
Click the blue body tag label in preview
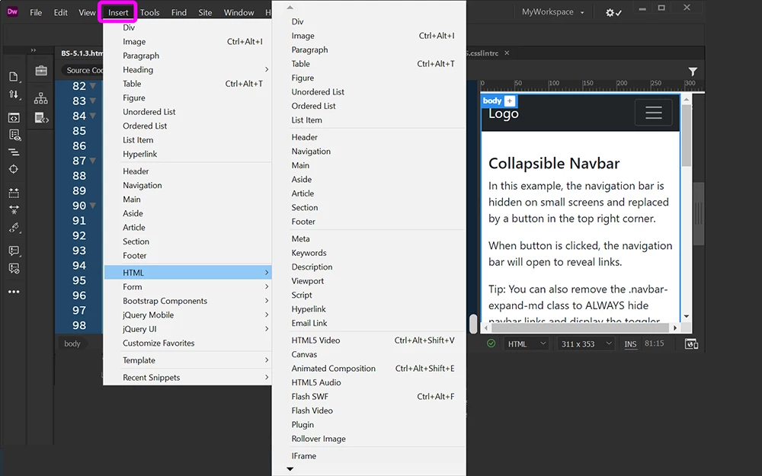click(x=492, y=101)
